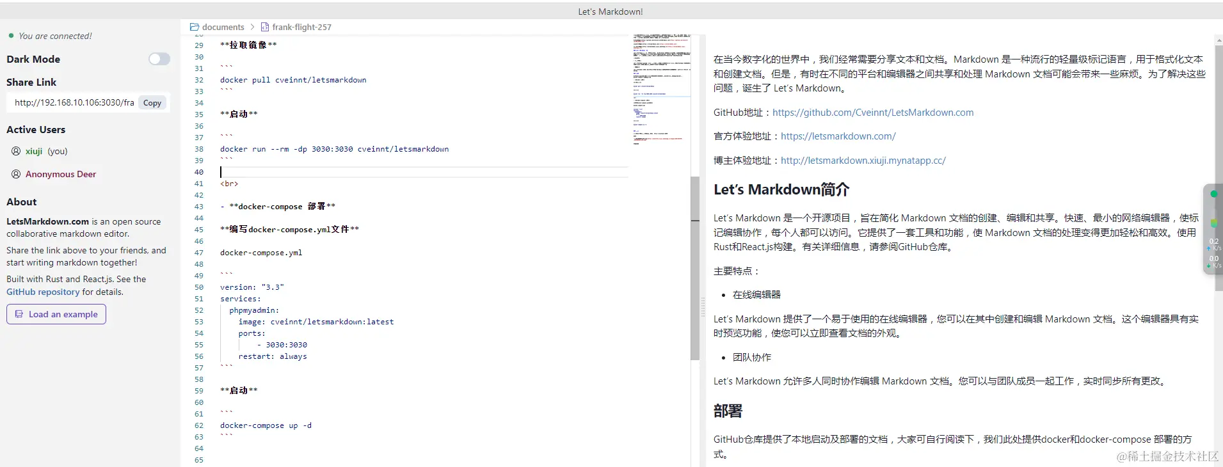Toggle the Dark Mode switch

pos(159,59)
